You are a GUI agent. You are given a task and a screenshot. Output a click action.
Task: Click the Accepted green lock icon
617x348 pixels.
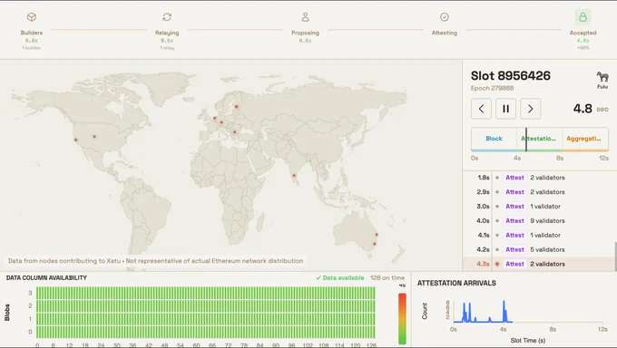point(583,17)
